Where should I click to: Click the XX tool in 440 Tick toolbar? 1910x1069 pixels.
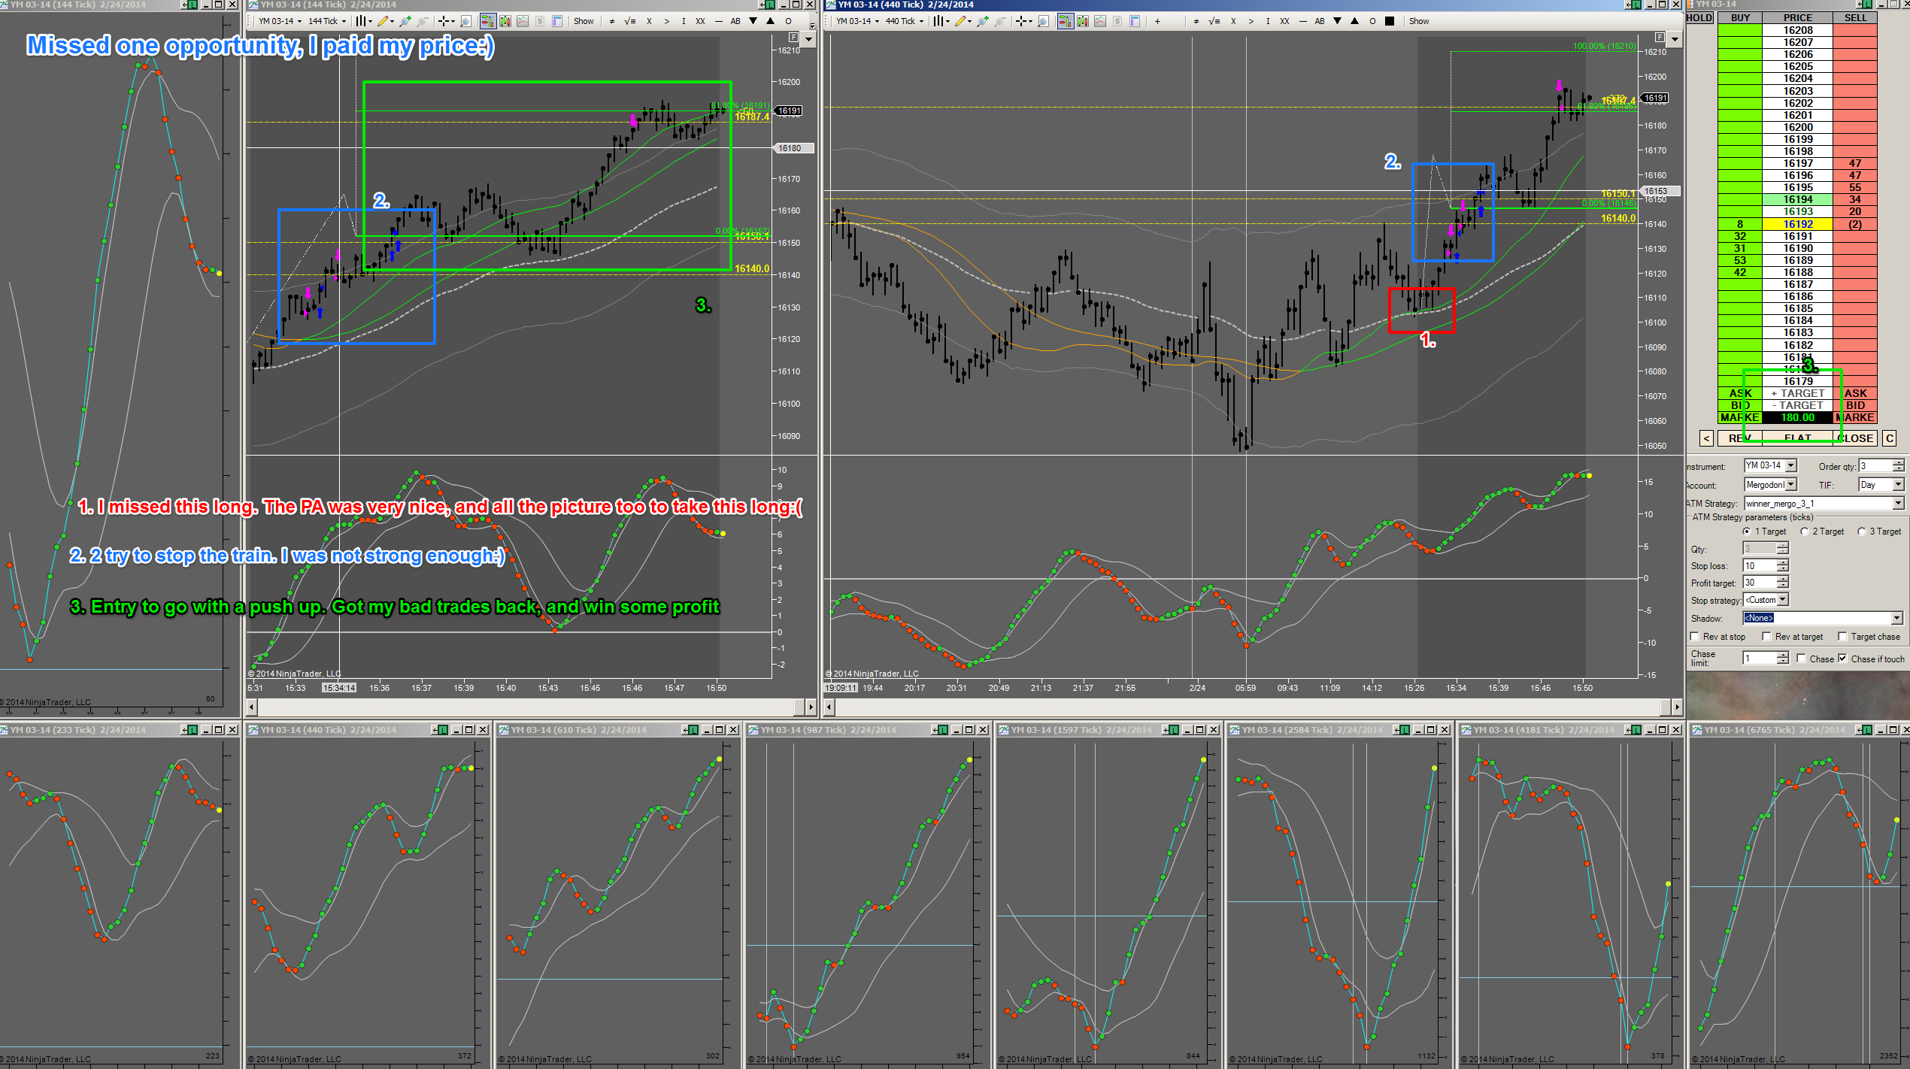(x=1284, y=21)
